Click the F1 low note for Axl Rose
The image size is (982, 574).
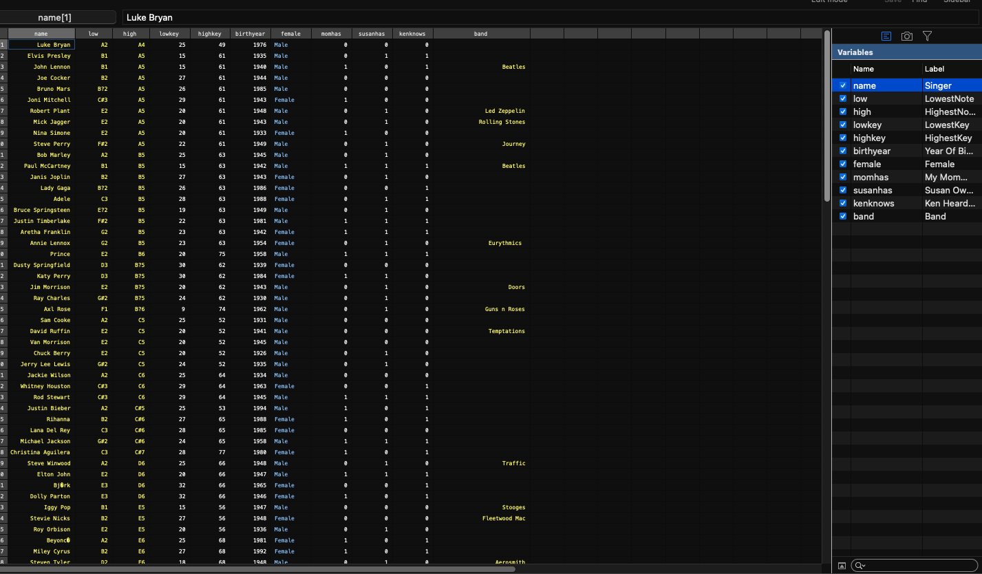(94, 309)
